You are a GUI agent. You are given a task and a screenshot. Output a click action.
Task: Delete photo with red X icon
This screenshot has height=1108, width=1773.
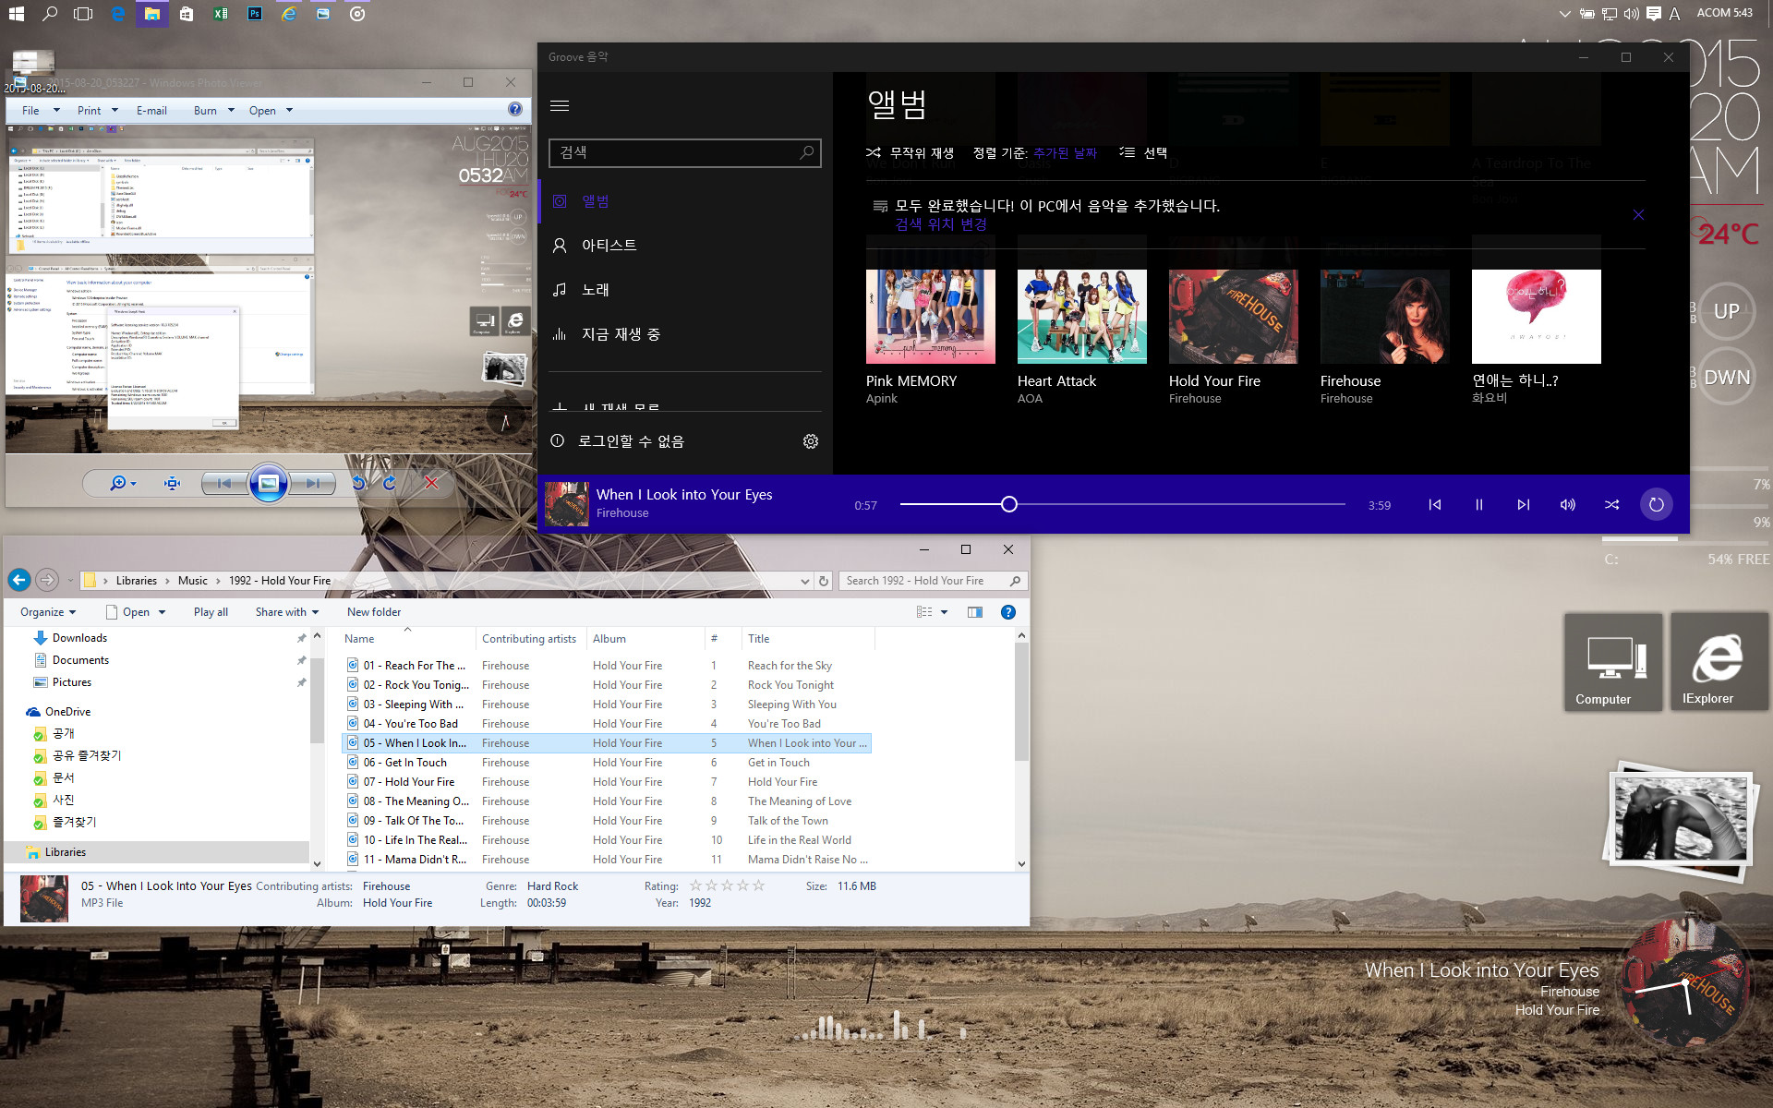(431, 483)
